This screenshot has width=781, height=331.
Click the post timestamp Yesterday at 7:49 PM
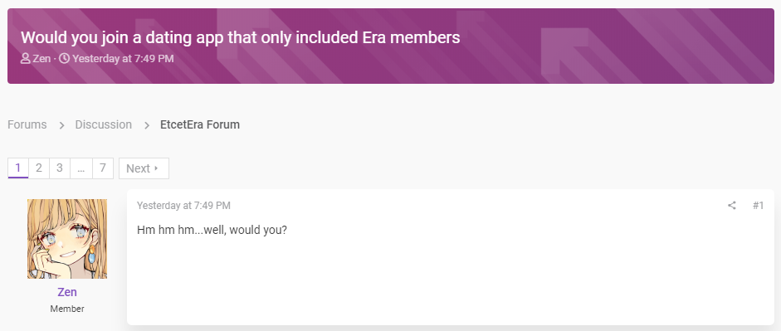[x=183, y=205]
